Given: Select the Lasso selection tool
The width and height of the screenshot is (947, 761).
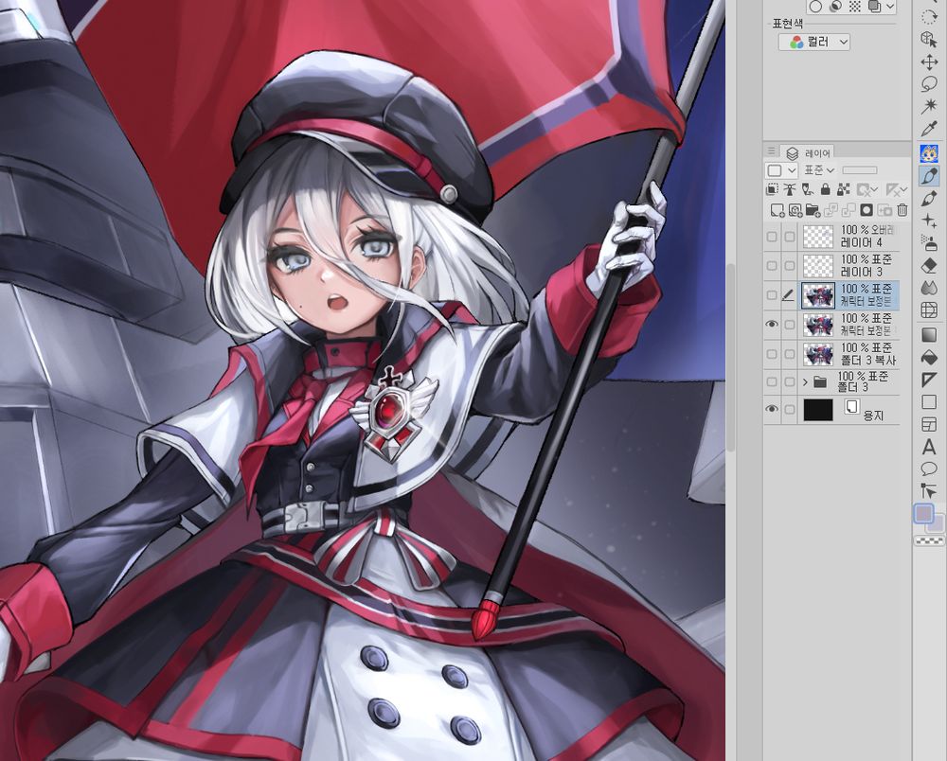Looking at the screenshot, I should click(x=929, y=84).
